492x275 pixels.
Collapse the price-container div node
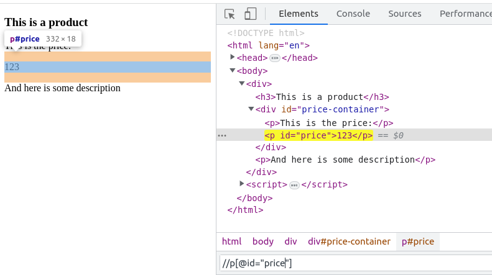(x=251, y=109)
